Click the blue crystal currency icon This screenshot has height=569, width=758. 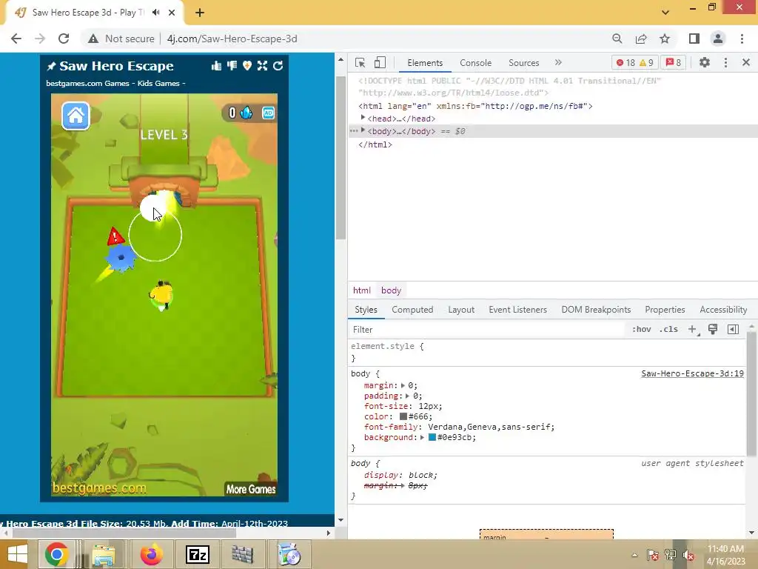click(x=246, y=113)
